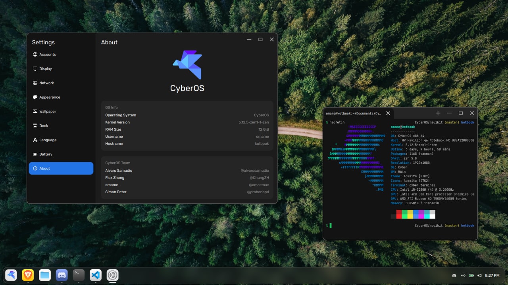Click the @probonopd handle
This screenshot has width=508, height=285.
(x=258, y=192)
